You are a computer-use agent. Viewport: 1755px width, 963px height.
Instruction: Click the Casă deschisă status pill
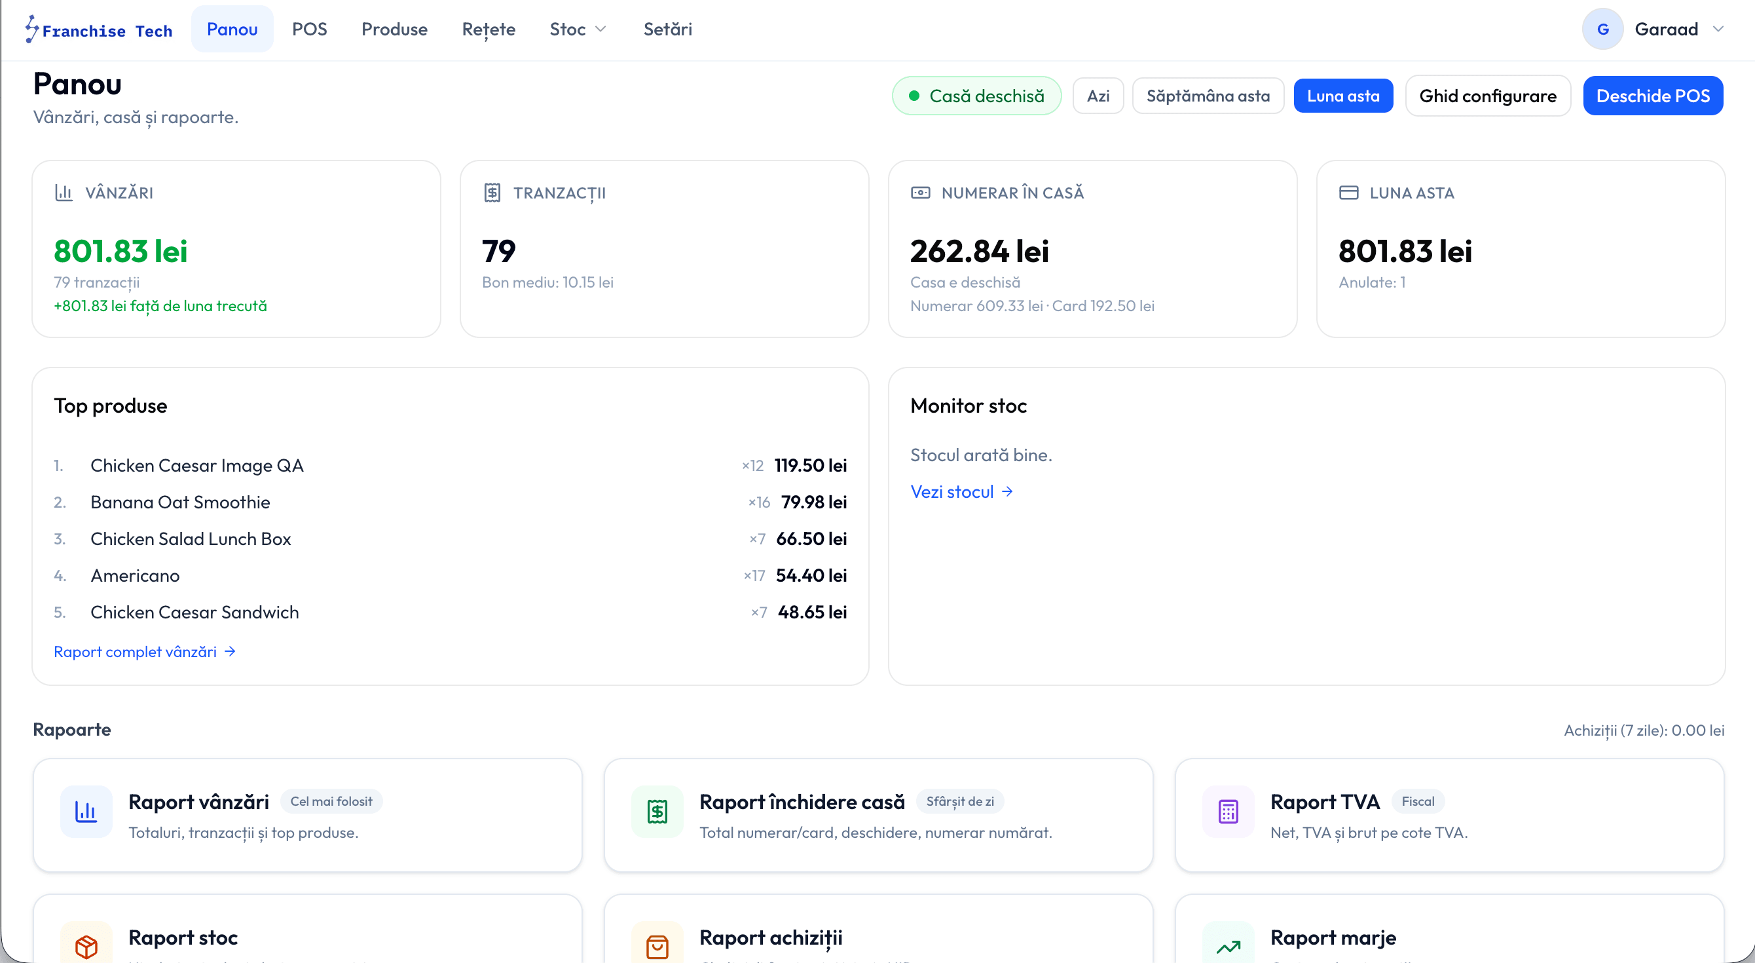tap(976, 96)
